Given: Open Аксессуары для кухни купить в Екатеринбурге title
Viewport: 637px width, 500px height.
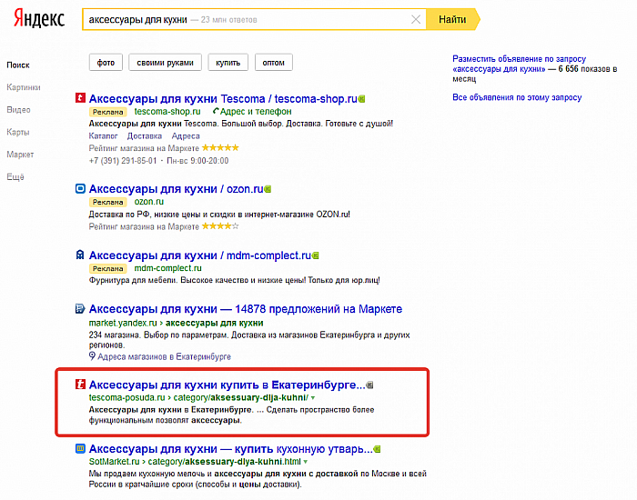Looking at the screenshot, I should pyautogui.click(x=227, y=385).
